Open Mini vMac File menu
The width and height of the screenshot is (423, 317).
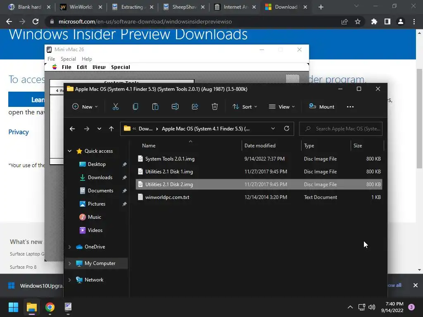[51, 59]
